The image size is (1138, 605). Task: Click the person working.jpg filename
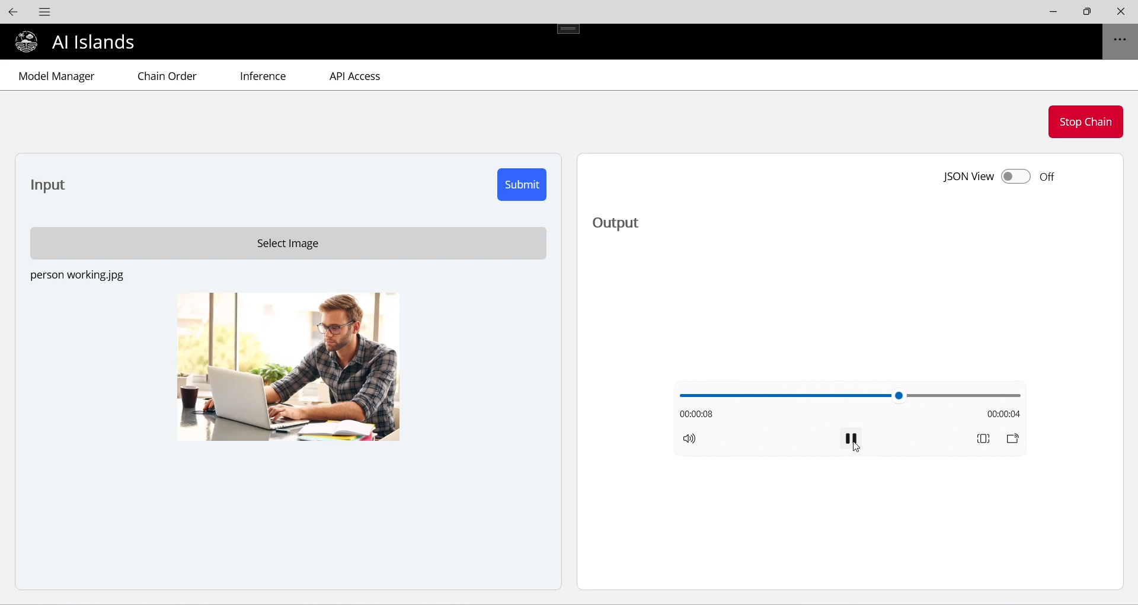pyautogui.click(x=77, y=276)
